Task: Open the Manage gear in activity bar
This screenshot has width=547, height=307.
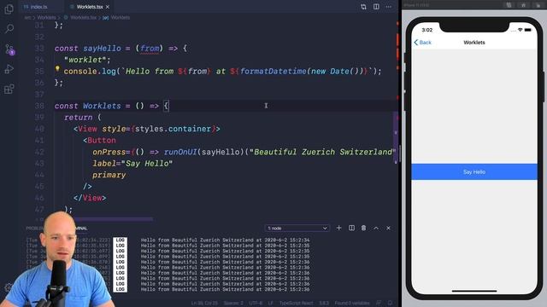Action: (x=8, y=288)
